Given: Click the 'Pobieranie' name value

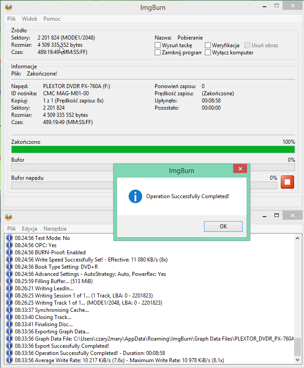Looking at the screenshot, I should 190,38.
